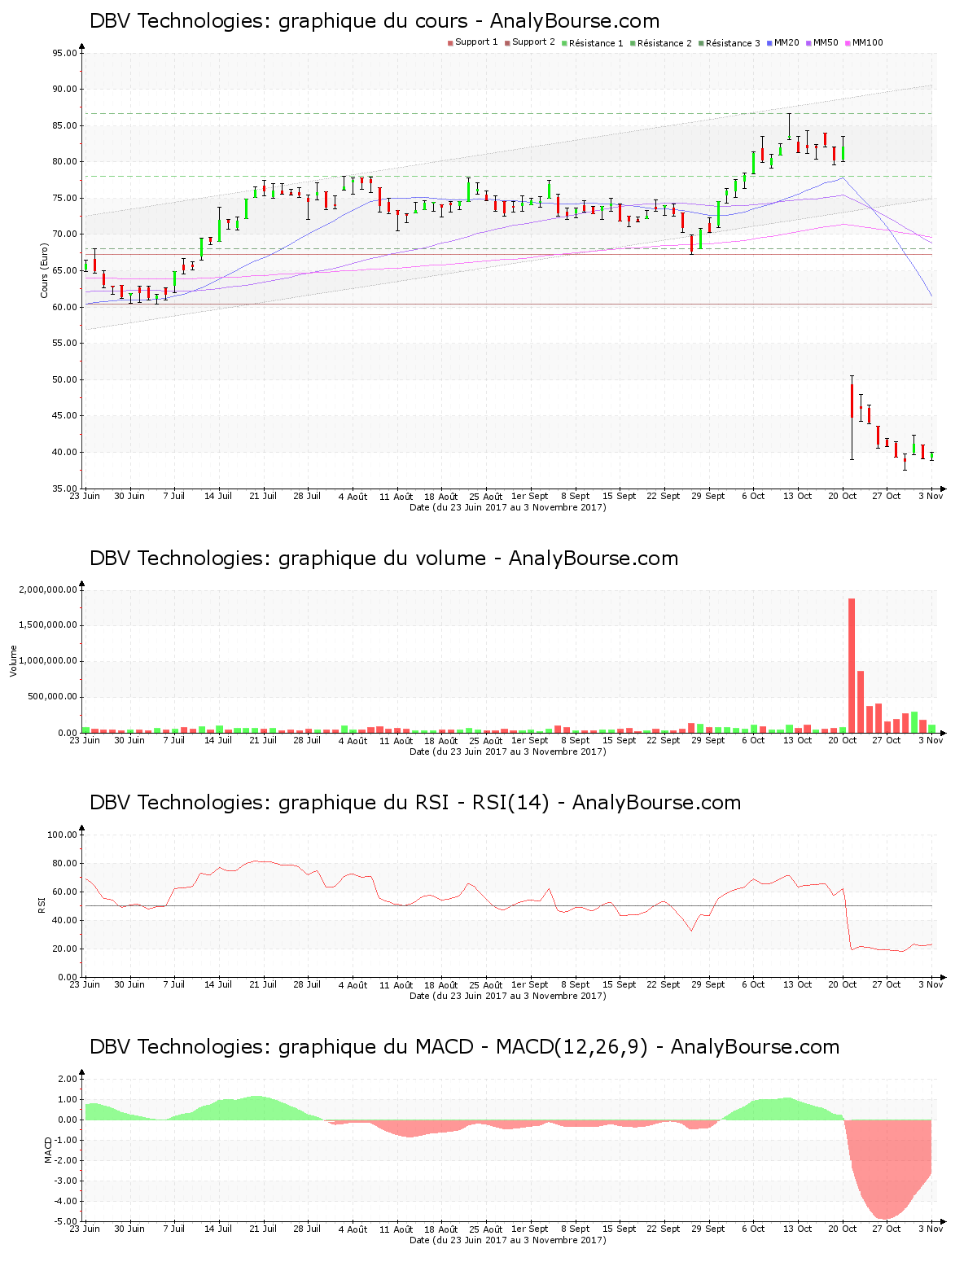Click the '1er Sept' date on price chart
The height and width of the screenshot is (1262, 977).
(530, 496)
